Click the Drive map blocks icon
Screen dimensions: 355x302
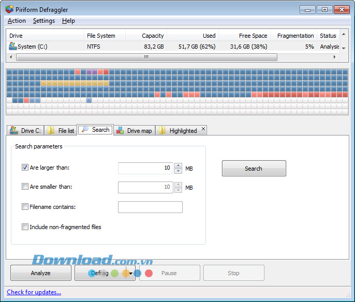click(x=120, y=130)
